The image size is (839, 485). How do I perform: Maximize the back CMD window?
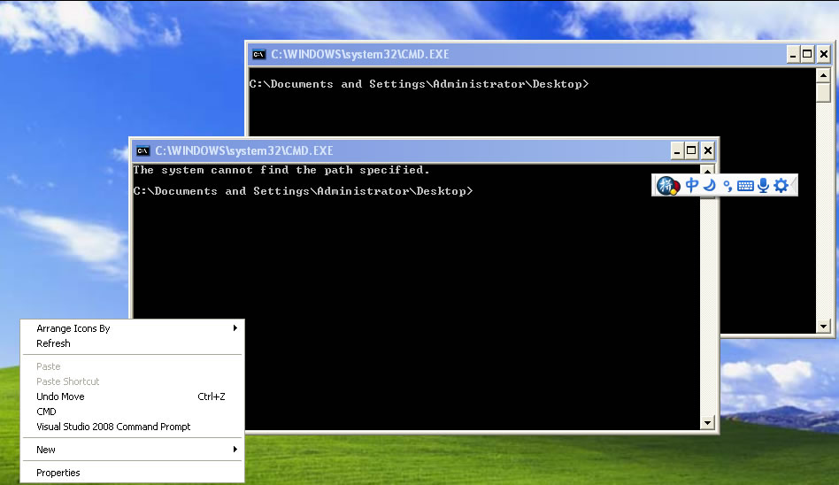pyautogui.click(x=807, y=54)
